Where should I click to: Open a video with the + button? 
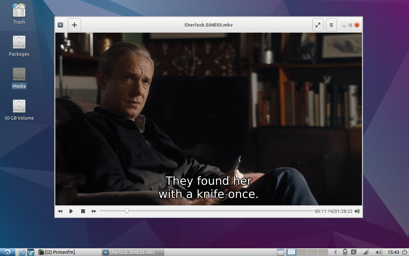(74, 25)
